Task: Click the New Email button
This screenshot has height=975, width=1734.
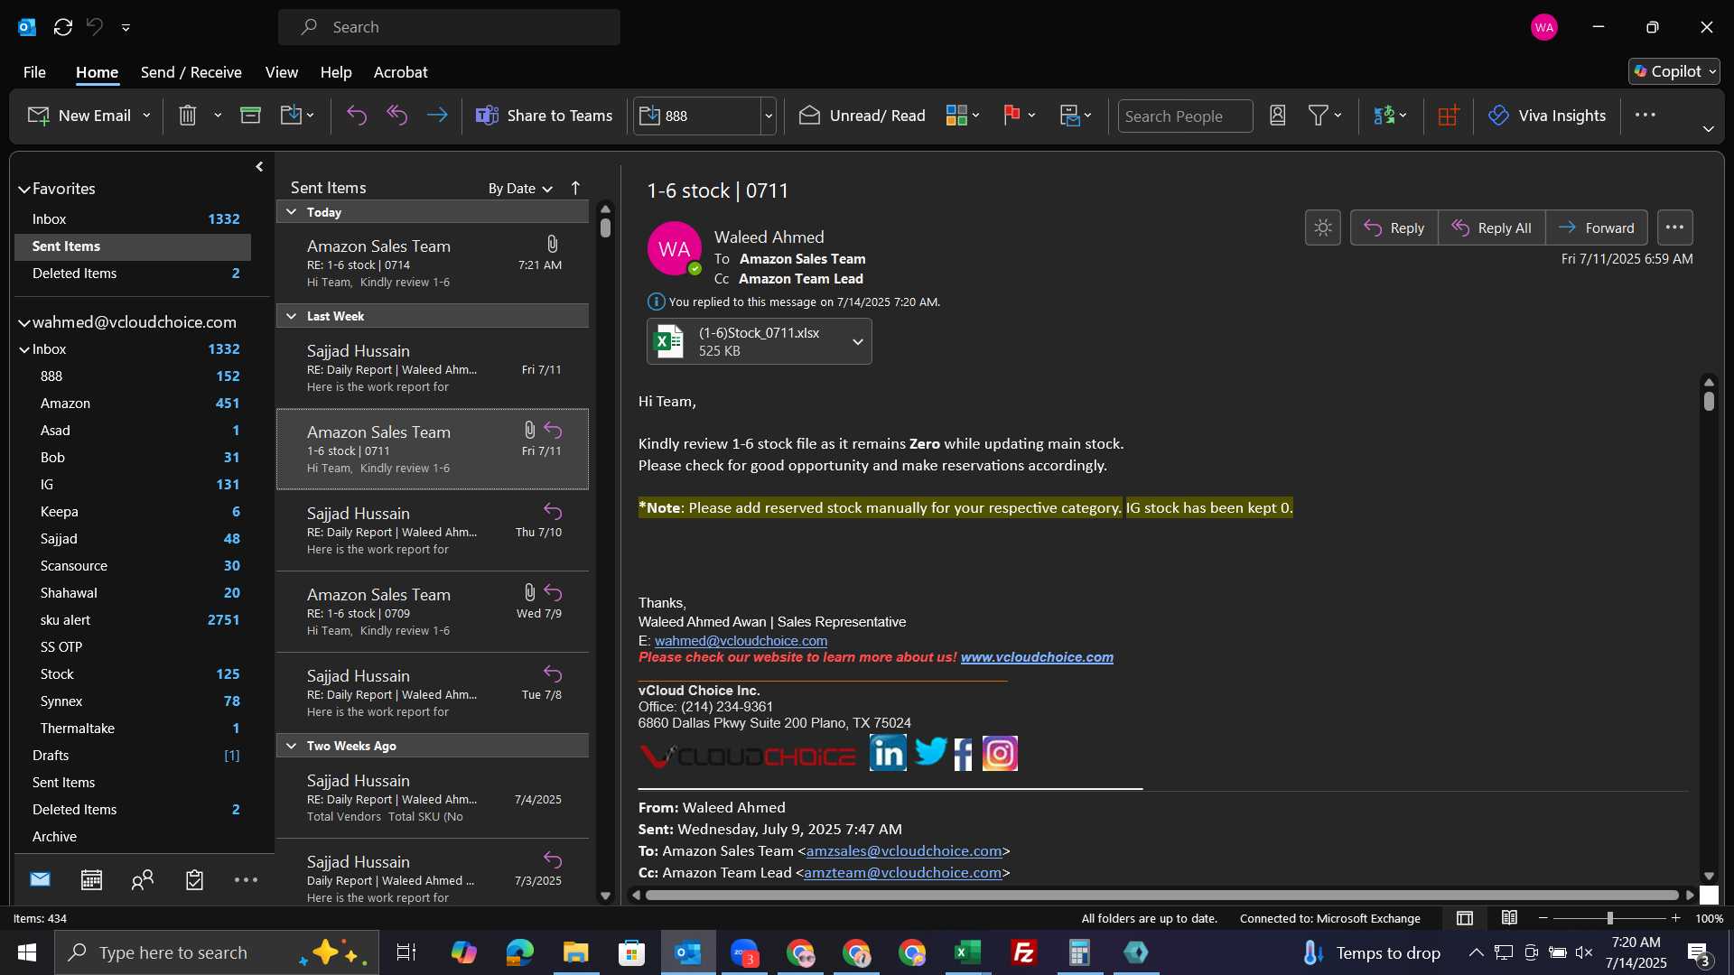Action: pyautogui.click(x=79, y=116)
